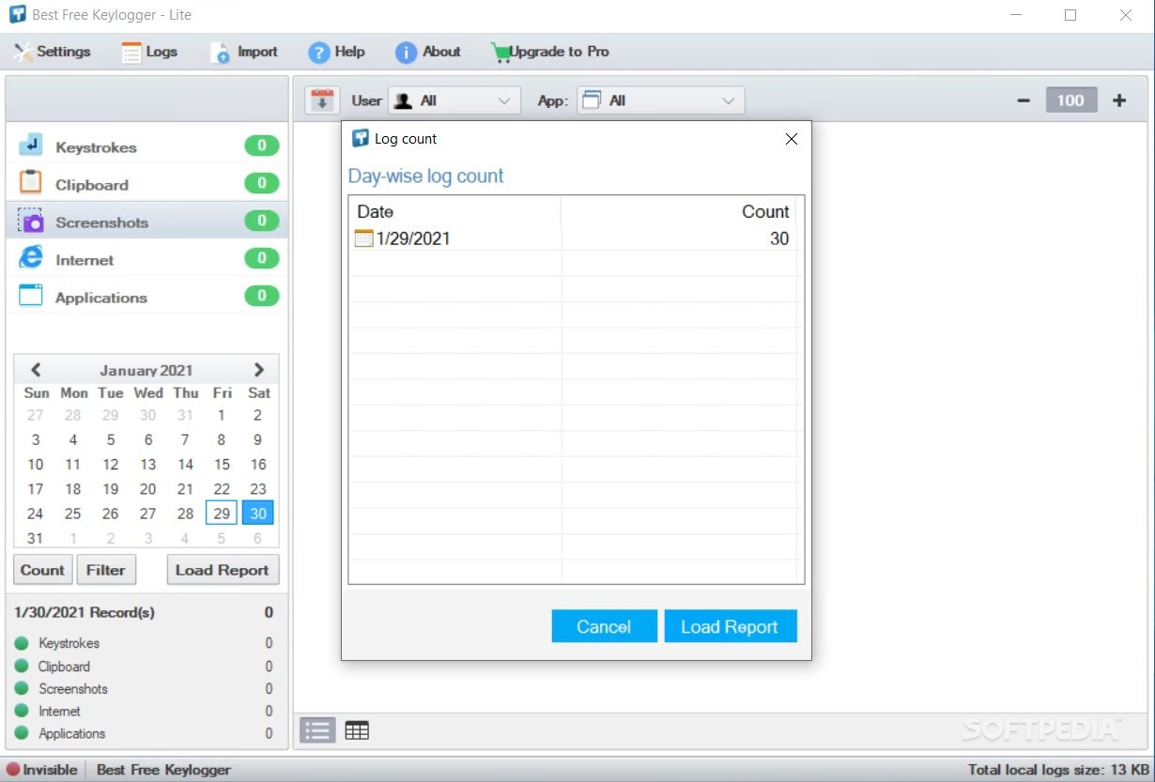Select January 29 in the calendar
Viewport: 1155px width, 782px height.
click(x=222, y=514)
